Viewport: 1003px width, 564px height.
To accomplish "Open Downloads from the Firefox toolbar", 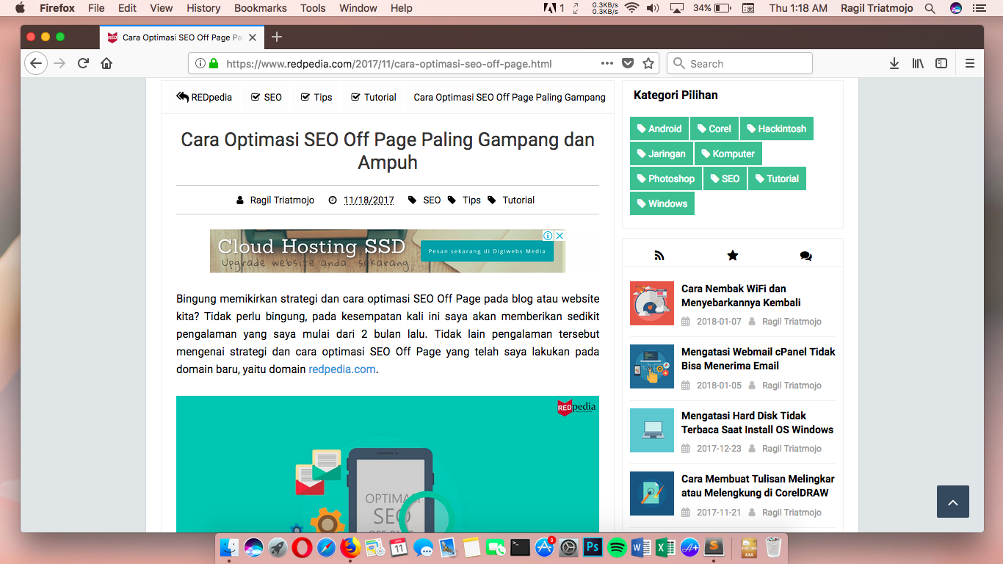I will tap(894, 63).
